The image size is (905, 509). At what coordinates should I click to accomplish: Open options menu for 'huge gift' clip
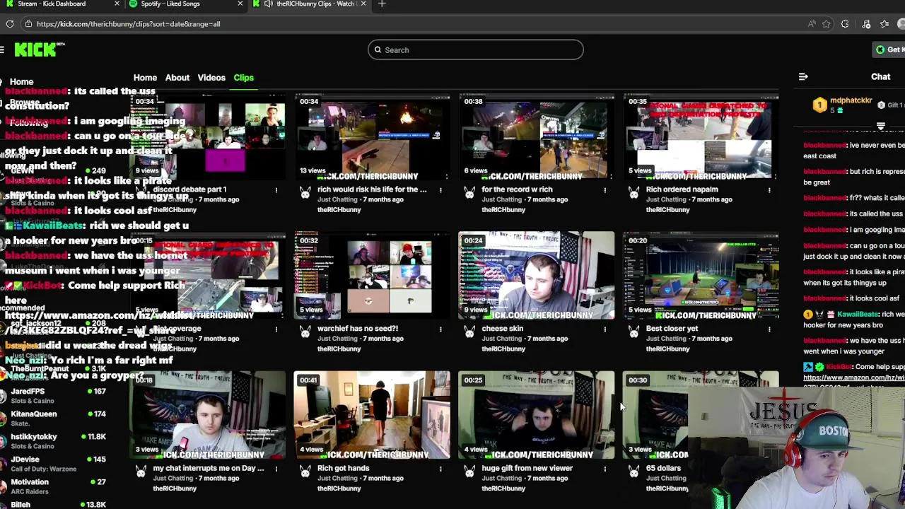pyautogui.click(x=605, y=469)
